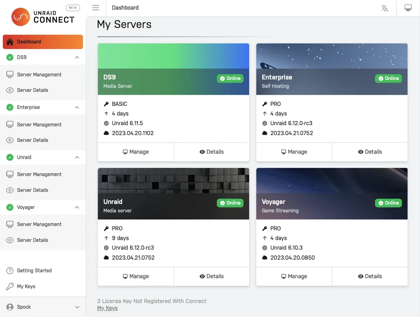Collapse the Voyager sidebar section

[x=77, y=208]
